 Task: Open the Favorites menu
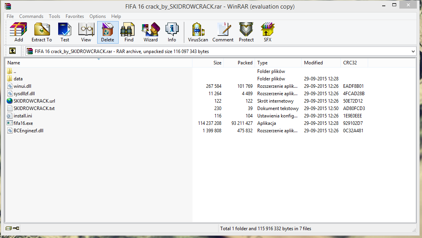click(75, 16)
